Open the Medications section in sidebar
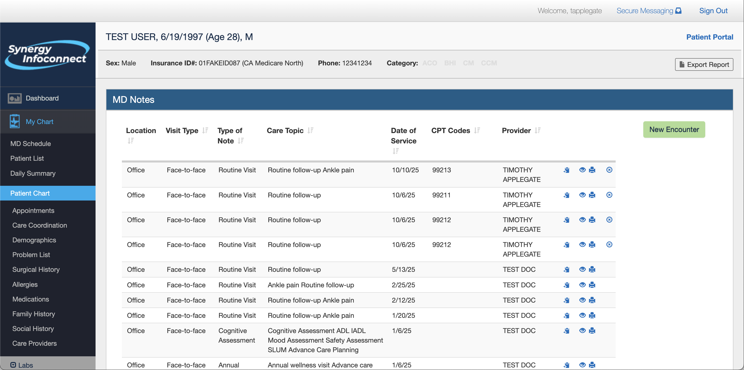The height and width of the screenshot is (370, 744). [x=31, y=299]
